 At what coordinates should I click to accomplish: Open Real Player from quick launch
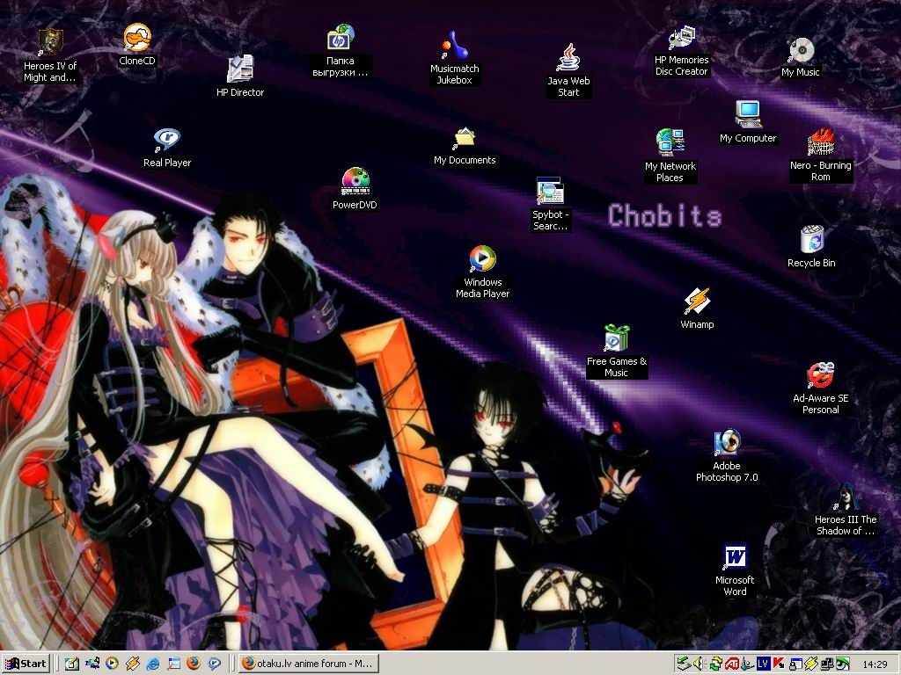pos(215,664)
